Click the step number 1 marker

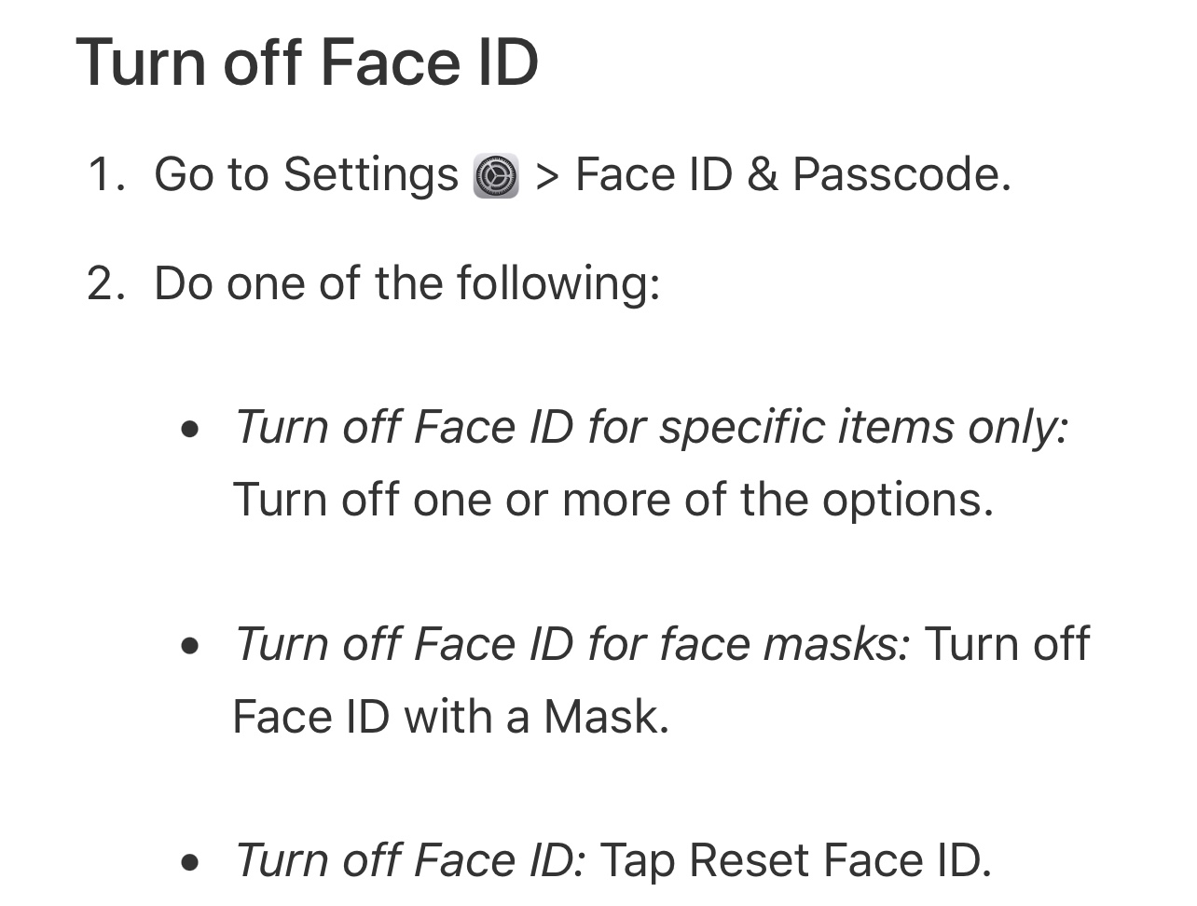pos(104,175)
